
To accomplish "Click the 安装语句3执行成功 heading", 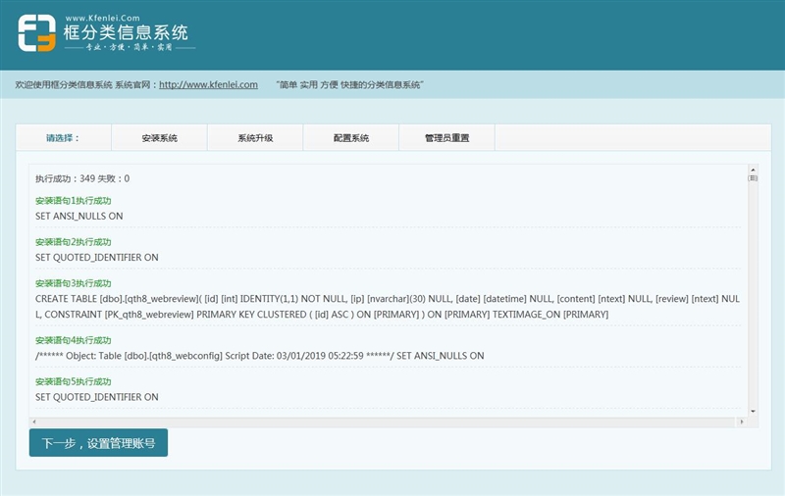I will [x=74, y=283].
